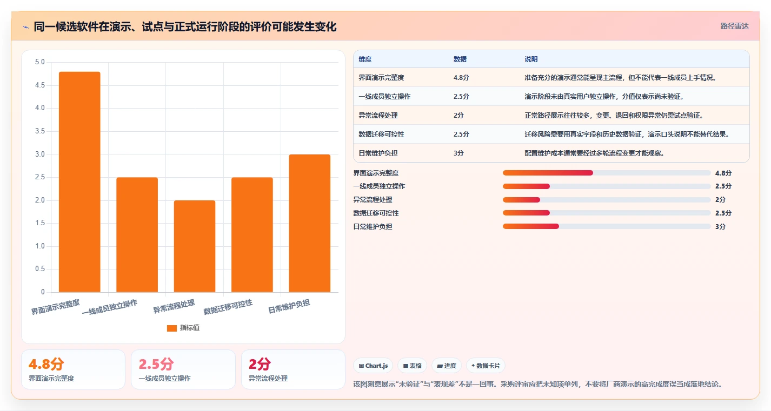
Task: Click the 3.5 y-axis tick label
Action: point(40,131)
